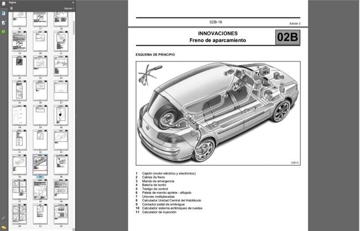This screenshot has width=360, height=231.
Task: Click the '02B' section code box
Action: point(288,37)
